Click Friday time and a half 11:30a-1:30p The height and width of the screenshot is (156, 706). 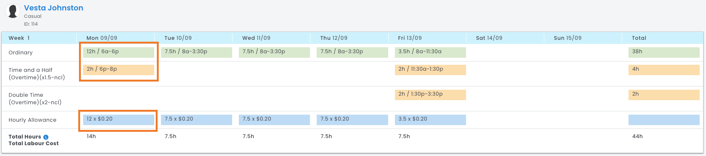point(430,70)
